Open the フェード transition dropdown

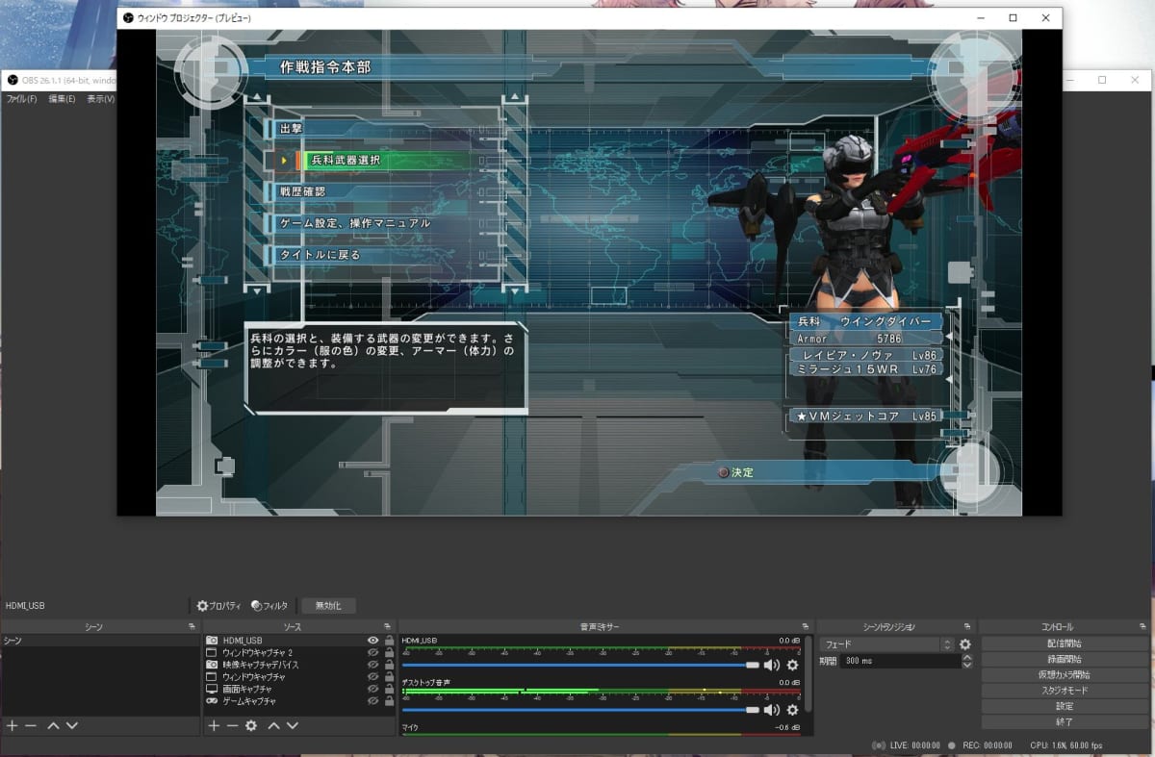[885, 644]
